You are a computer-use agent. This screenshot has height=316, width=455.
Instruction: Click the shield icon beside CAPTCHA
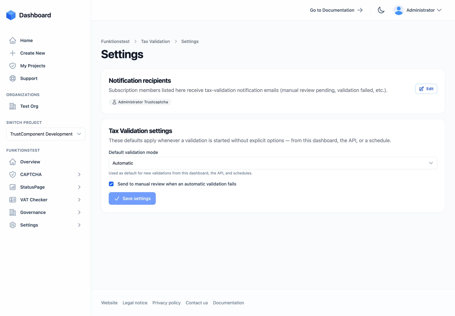13,174
